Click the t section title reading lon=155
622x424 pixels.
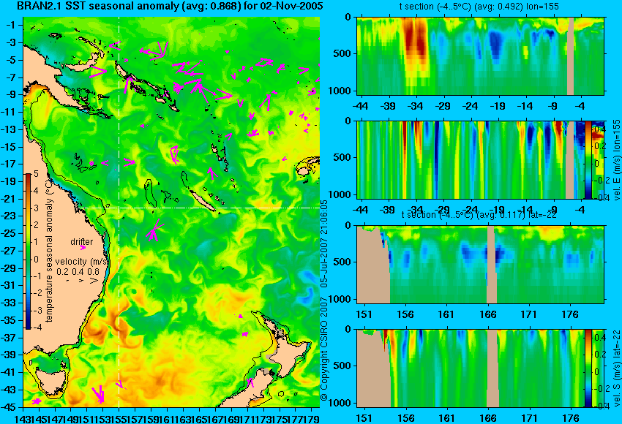point(479,7)
